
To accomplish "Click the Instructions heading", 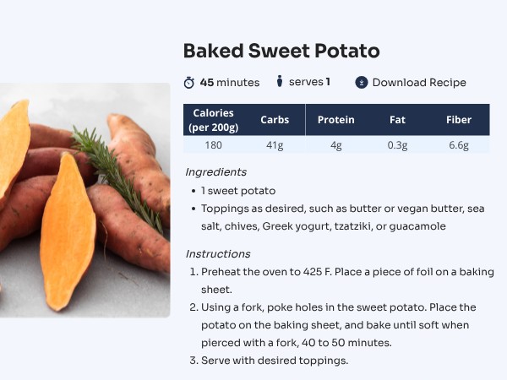I will 218,253.
